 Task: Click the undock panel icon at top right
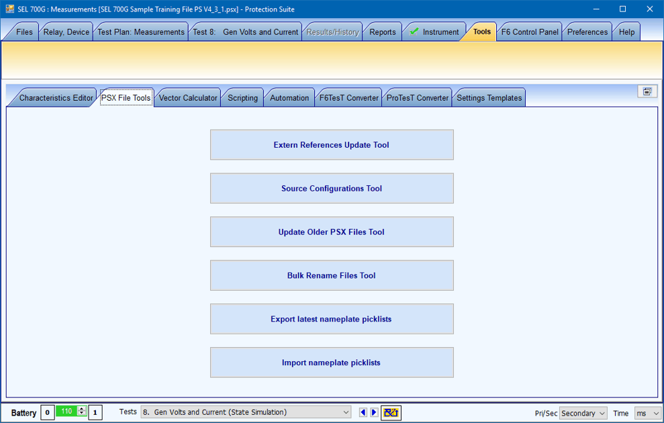click(x=647, y=91)
